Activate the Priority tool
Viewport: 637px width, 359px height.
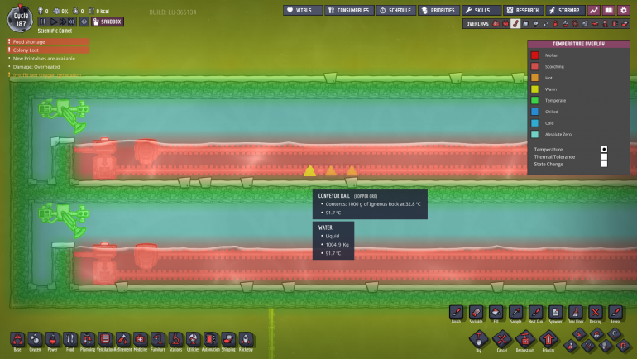548,338
